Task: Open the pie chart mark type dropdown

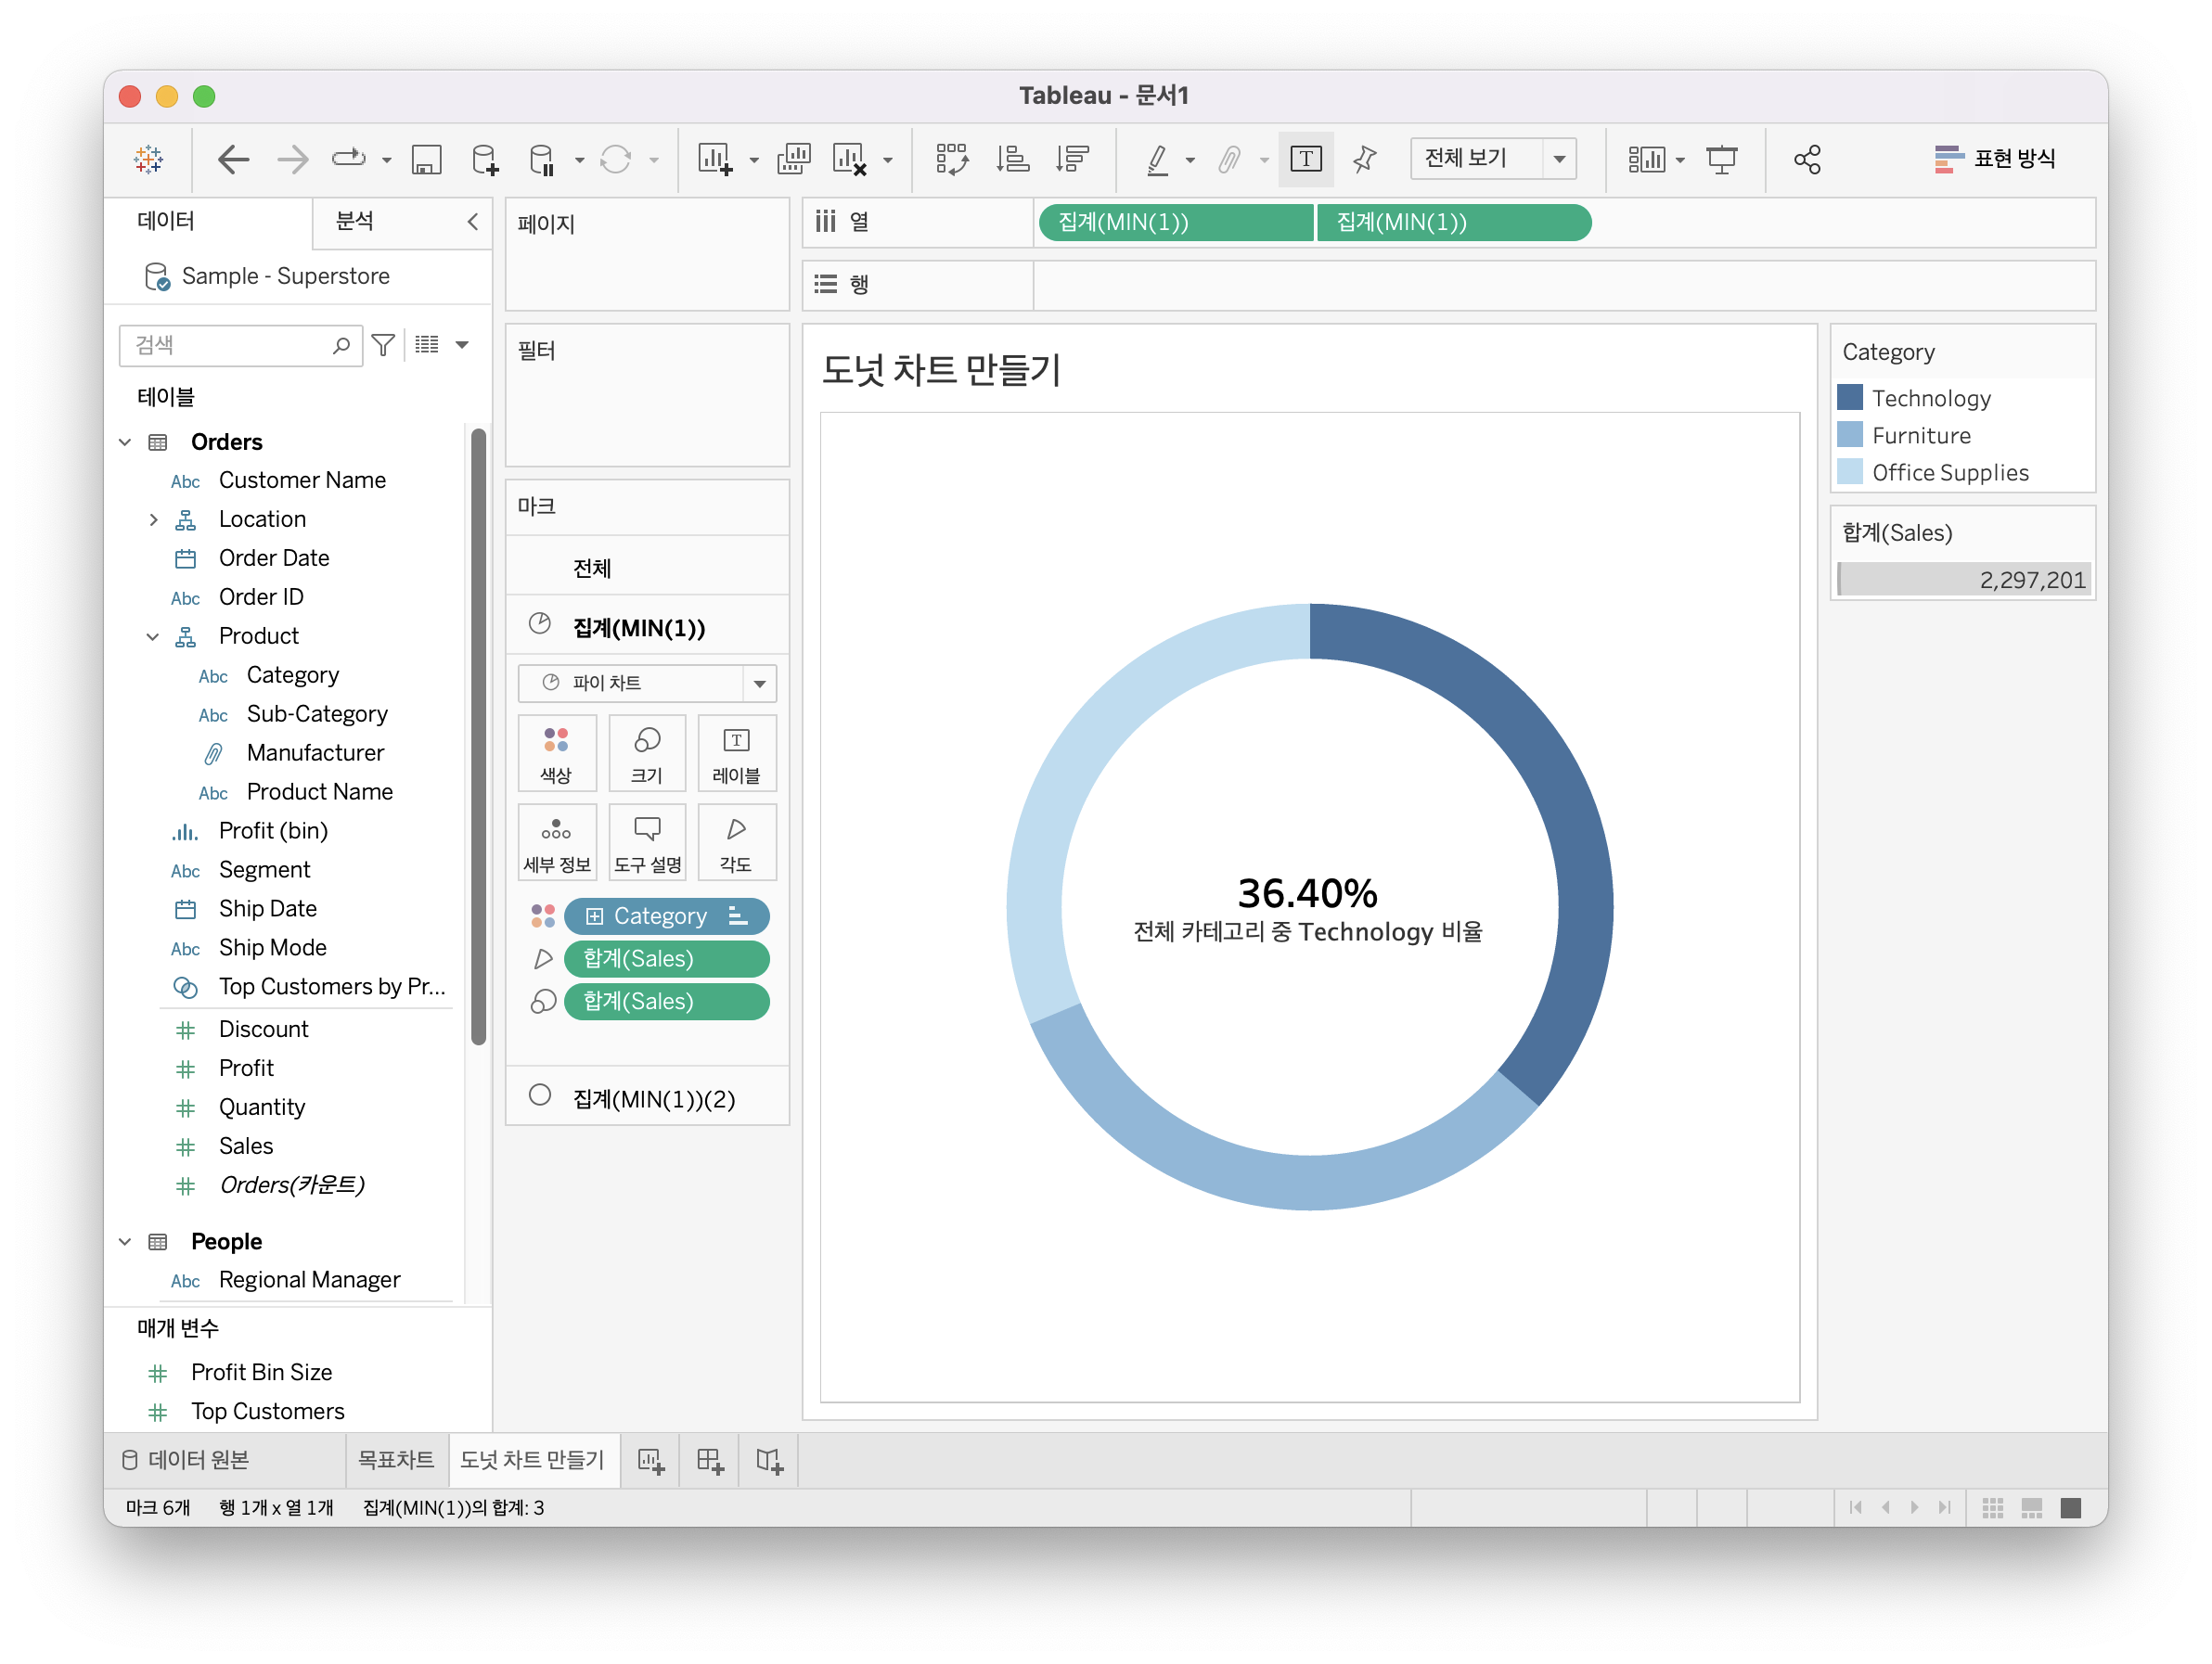Action: pos(646,684)
